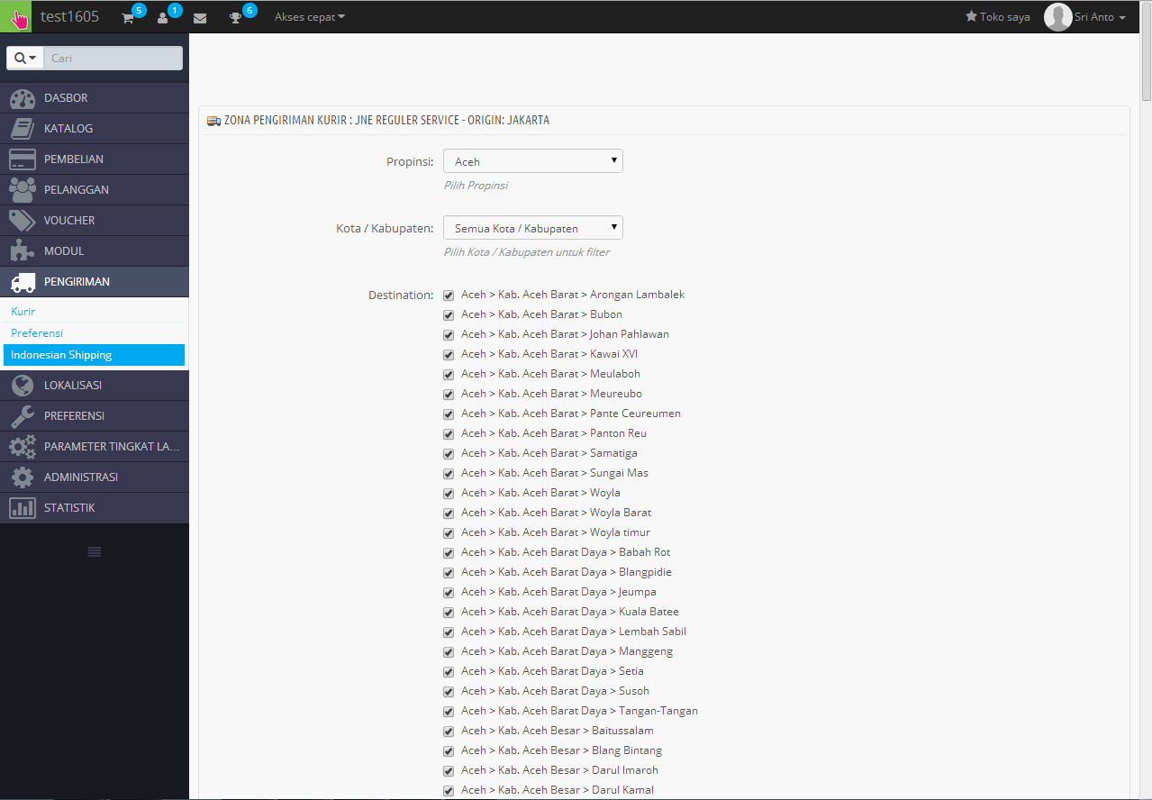
Task: Open the Modul menu
Action: pos(95,251)
